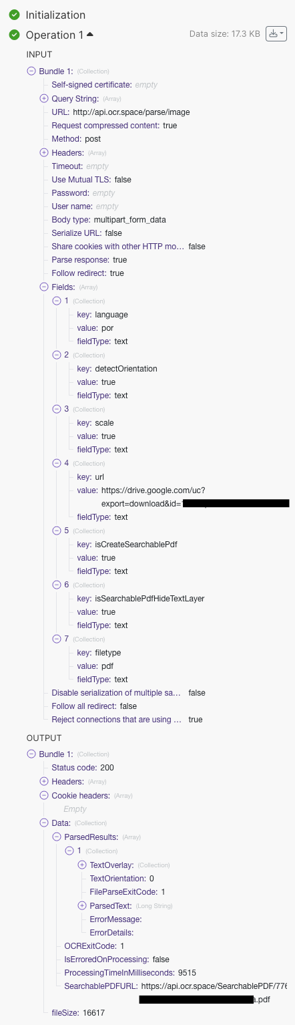Collapse the Data collection
The width and height of the screenshot is (295, 1025).
point(44,823)
